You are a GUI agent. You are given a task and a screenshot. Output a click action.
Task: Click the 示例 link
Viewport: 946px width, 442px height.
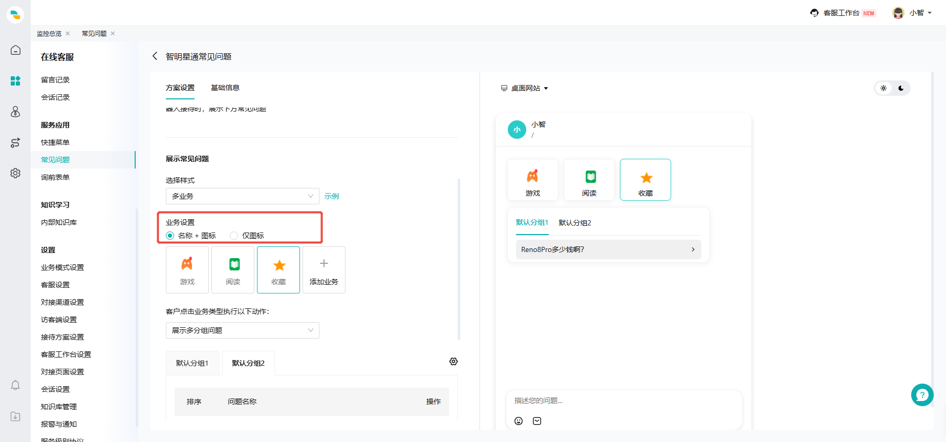[331, 196]
